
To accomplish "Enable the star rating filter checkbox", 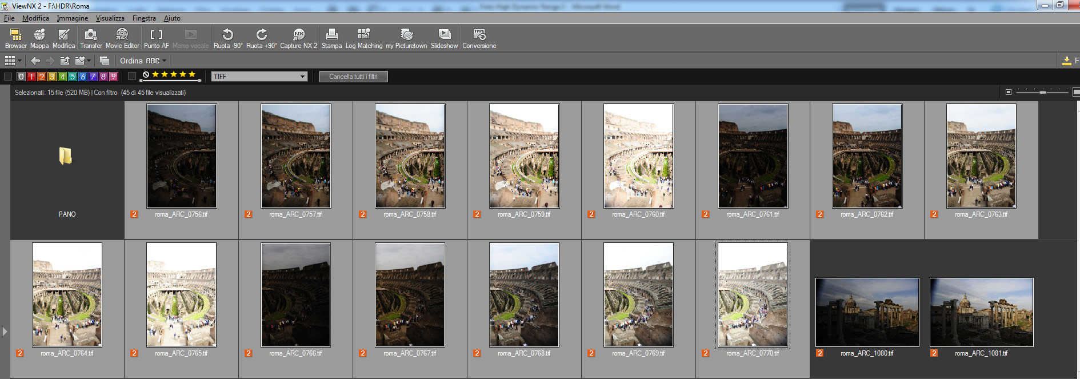I will tap(132, 76).
